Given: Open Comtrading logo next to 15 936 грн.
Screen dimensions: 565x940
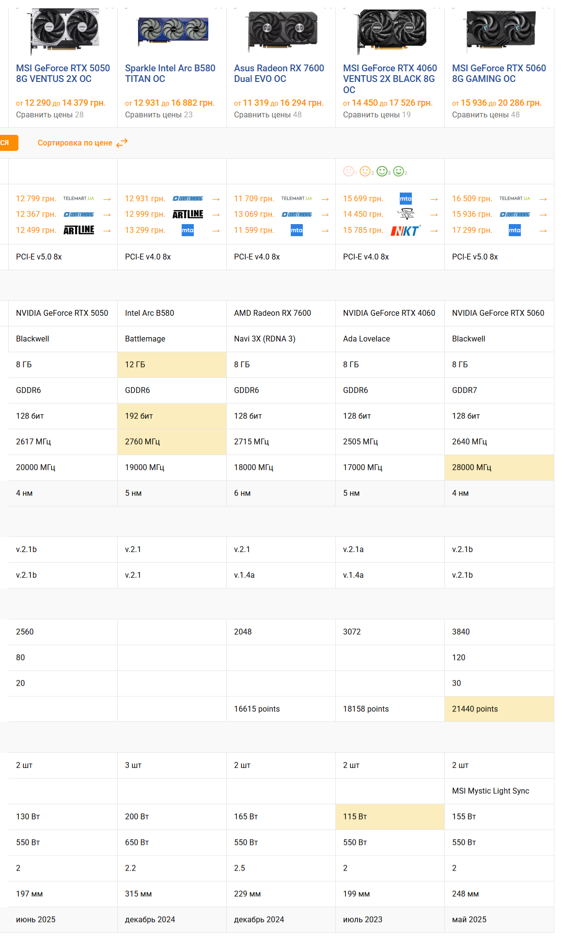Looking at the screenshot, I should pyautogui.click(x=515, y=214).
